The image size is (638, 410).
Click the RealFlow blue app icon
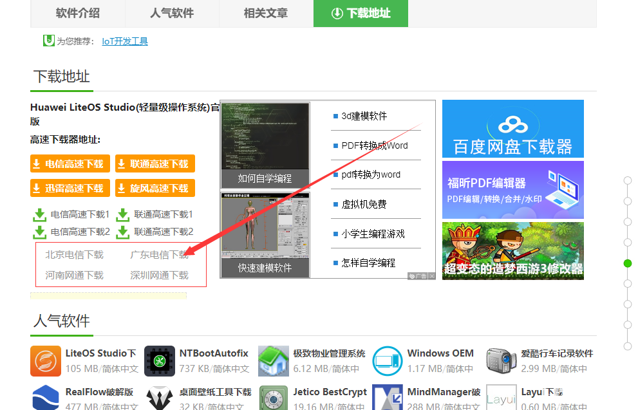click(46, 397)
